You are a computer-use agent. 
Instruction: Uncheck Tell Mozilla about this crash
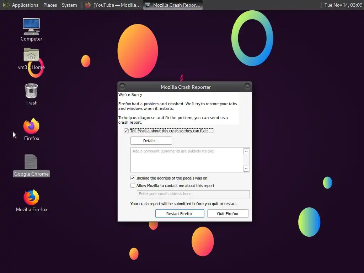tap(126, 131)
